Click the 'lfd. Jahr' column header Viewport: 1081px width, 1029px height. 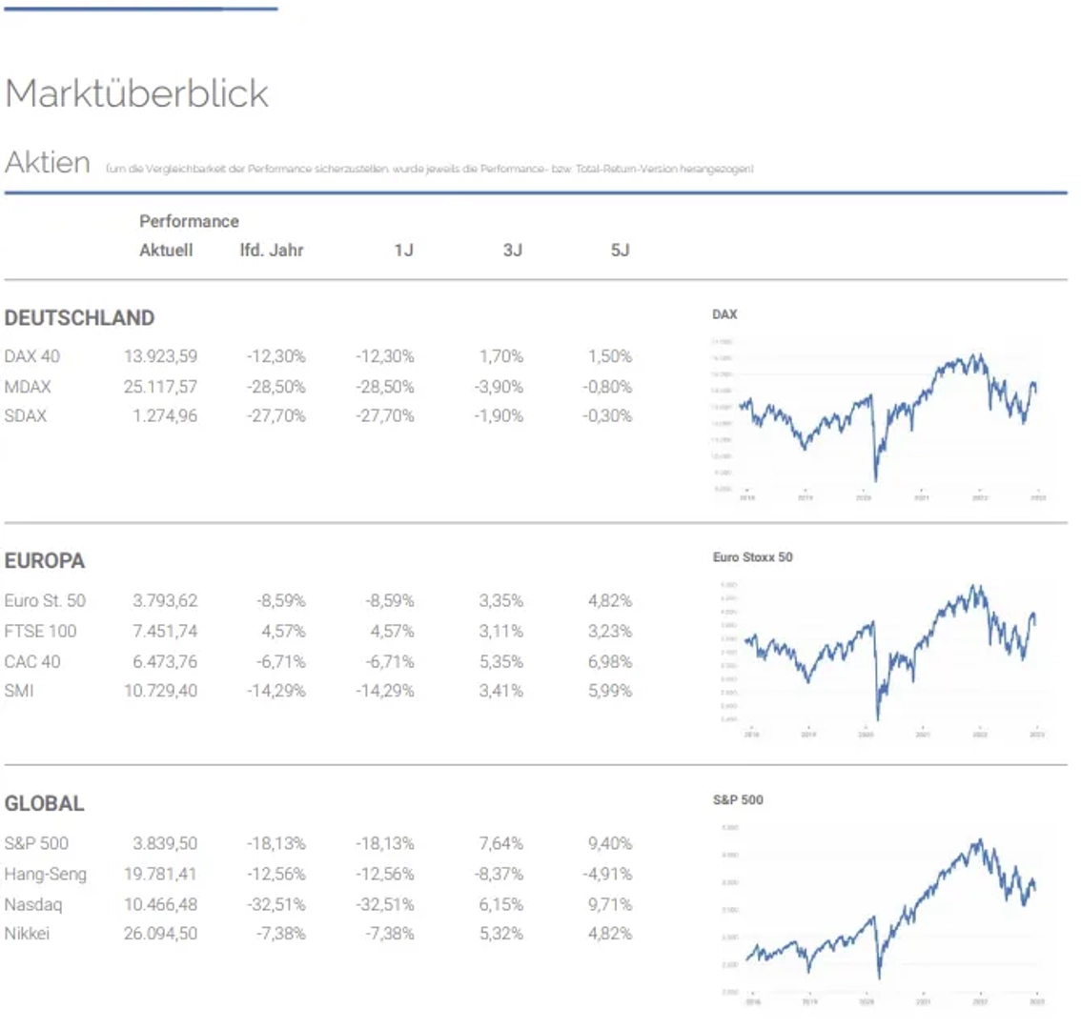coord(272,251)
